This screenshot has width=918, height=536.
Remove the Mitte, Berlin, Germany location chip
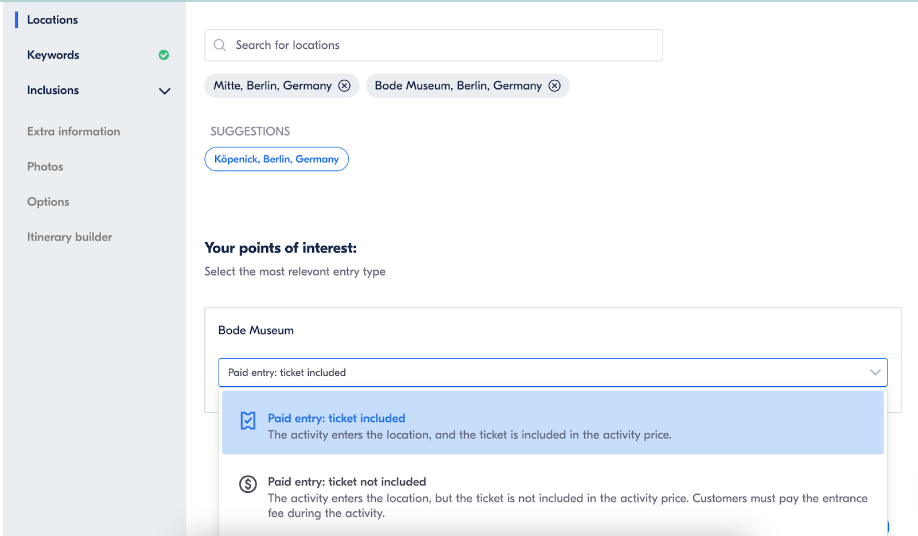tap(344, 86)
